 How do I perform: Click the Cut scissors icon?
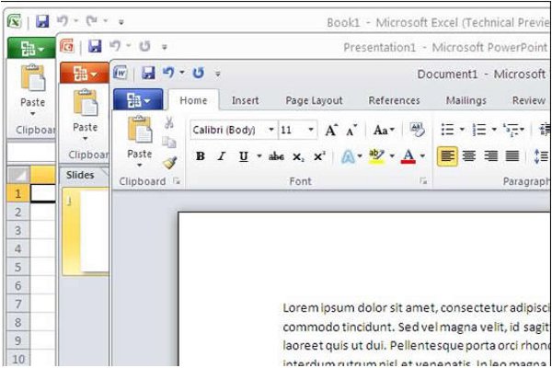(x=169, y=122)
